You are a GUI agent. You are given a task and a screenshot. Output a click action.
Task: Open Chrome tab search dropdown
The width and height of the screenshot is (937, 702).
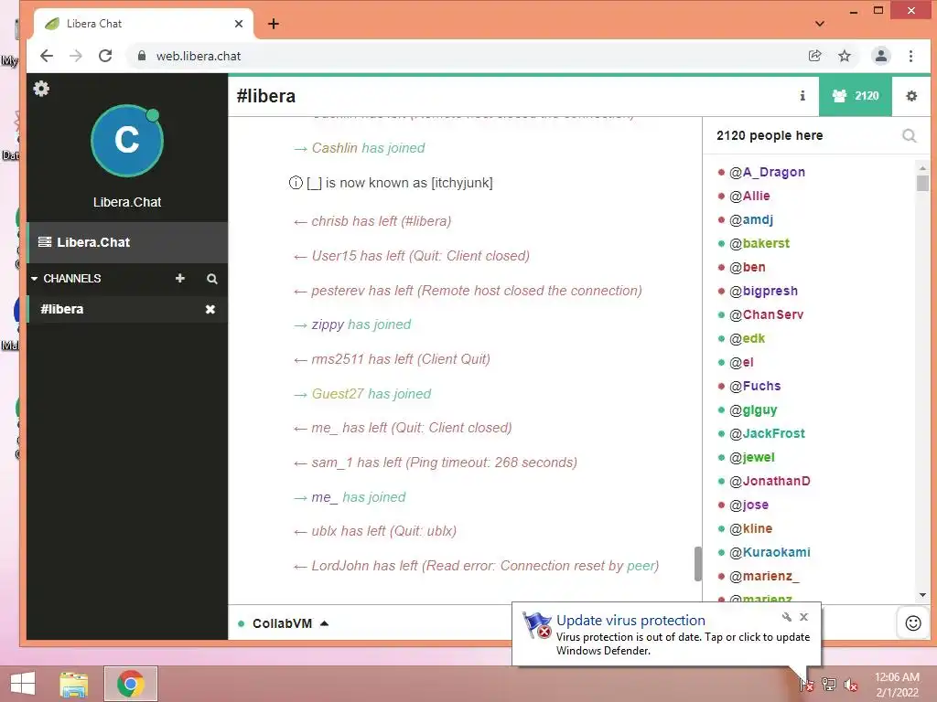click(820, 24)
